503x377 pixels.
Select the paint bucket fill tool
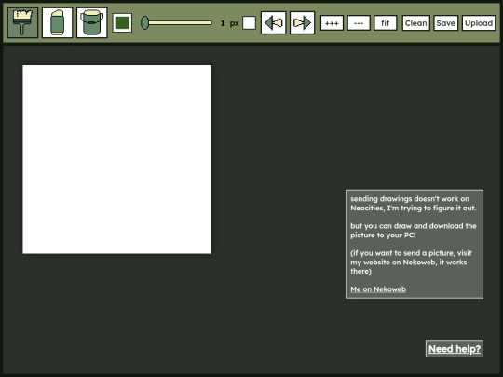coord(91,22)
